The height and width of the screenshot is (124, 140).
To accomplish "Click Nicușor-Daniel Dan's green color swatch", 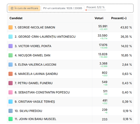I will [11, 55].
